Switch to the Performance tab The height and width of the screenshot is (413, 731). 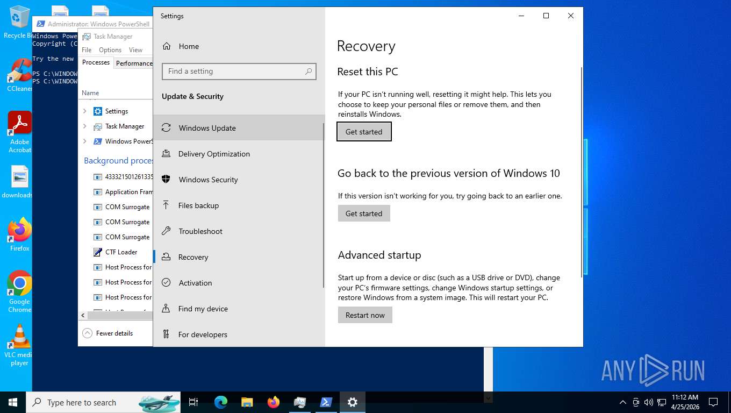click(x=134, y=63)
